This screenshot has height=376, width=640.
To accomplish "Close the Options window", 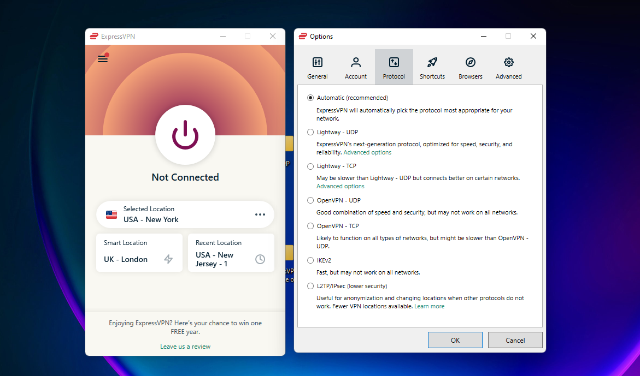I will coord(533,36).
